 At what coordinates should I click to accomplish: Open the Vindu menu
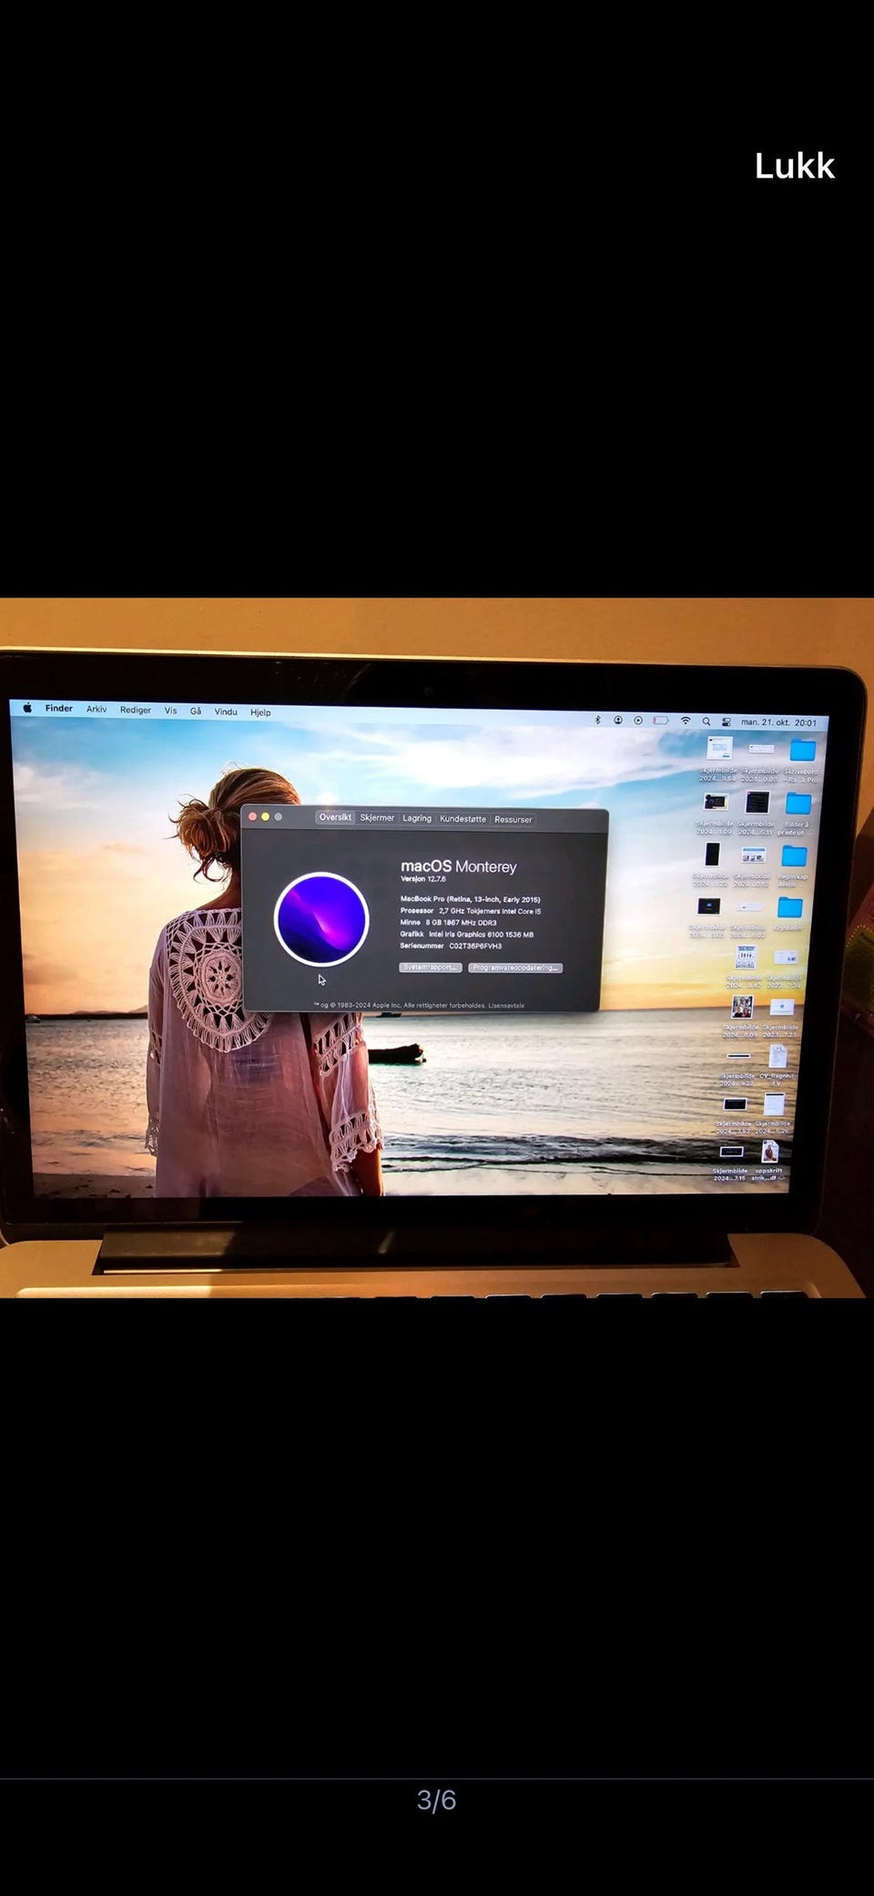tap(226, 712)
